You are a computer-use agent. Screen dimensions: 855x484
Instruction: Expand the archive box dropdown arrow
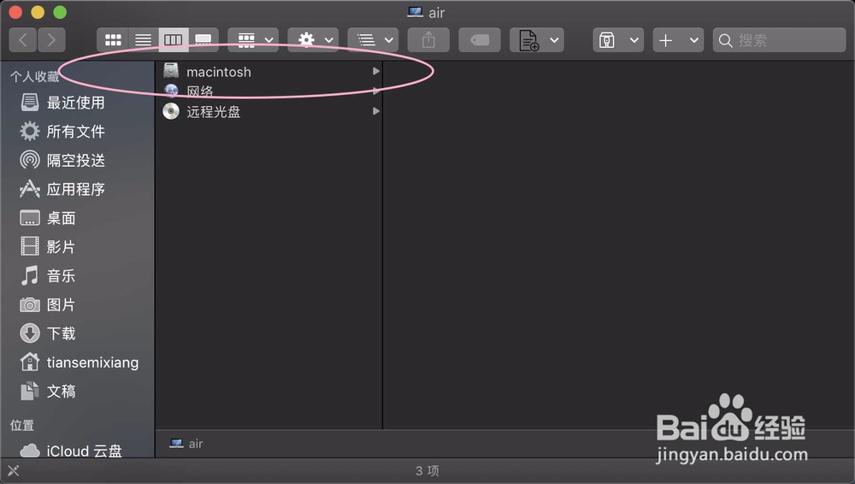634,40
